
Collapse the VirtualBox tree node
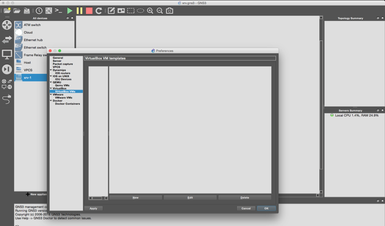click(51, 88)
